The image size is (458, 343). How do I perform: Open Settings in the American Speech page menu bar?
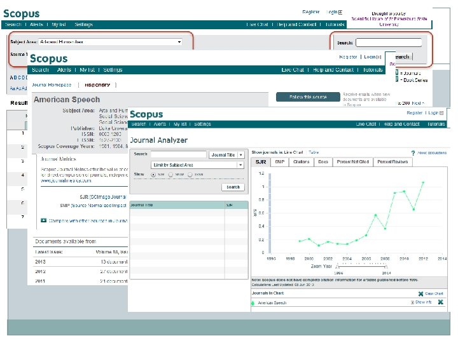113,70
